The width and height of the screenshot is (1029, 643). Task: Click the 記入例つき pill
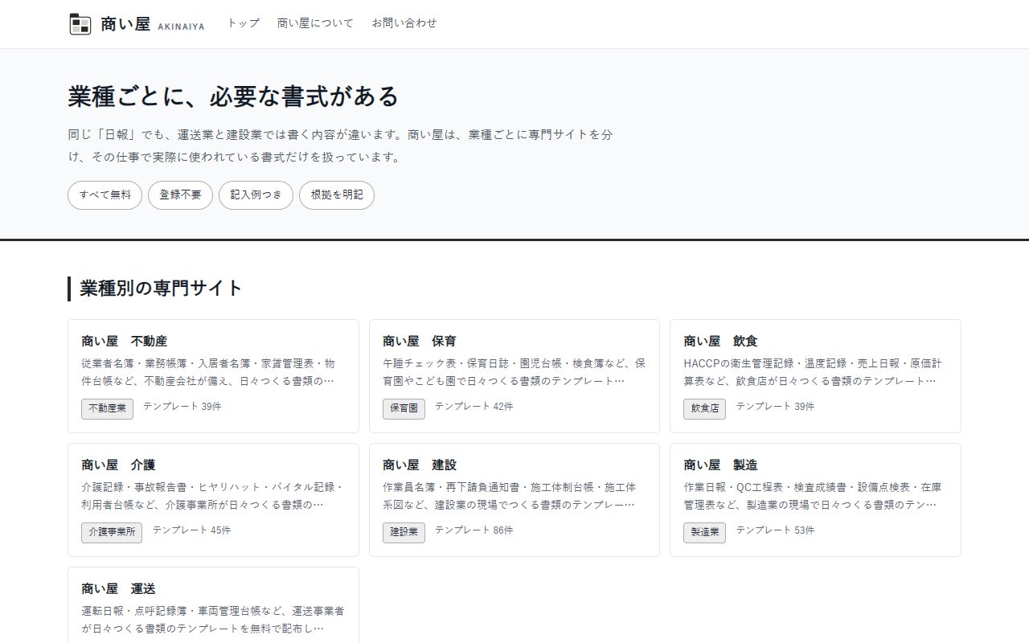pyautogui.click(x=256, y=195)
